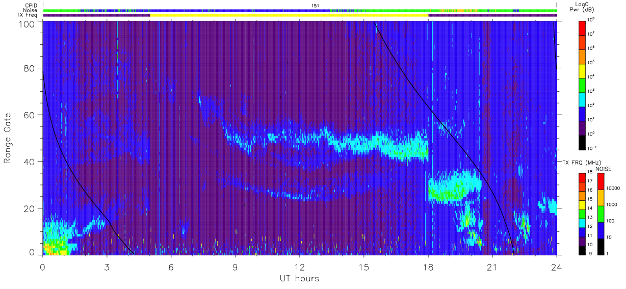Image resolution: width=626 pixels, height=289 pixels.
Task: Click x-axis tick label '3'
Action: point(107,267)
